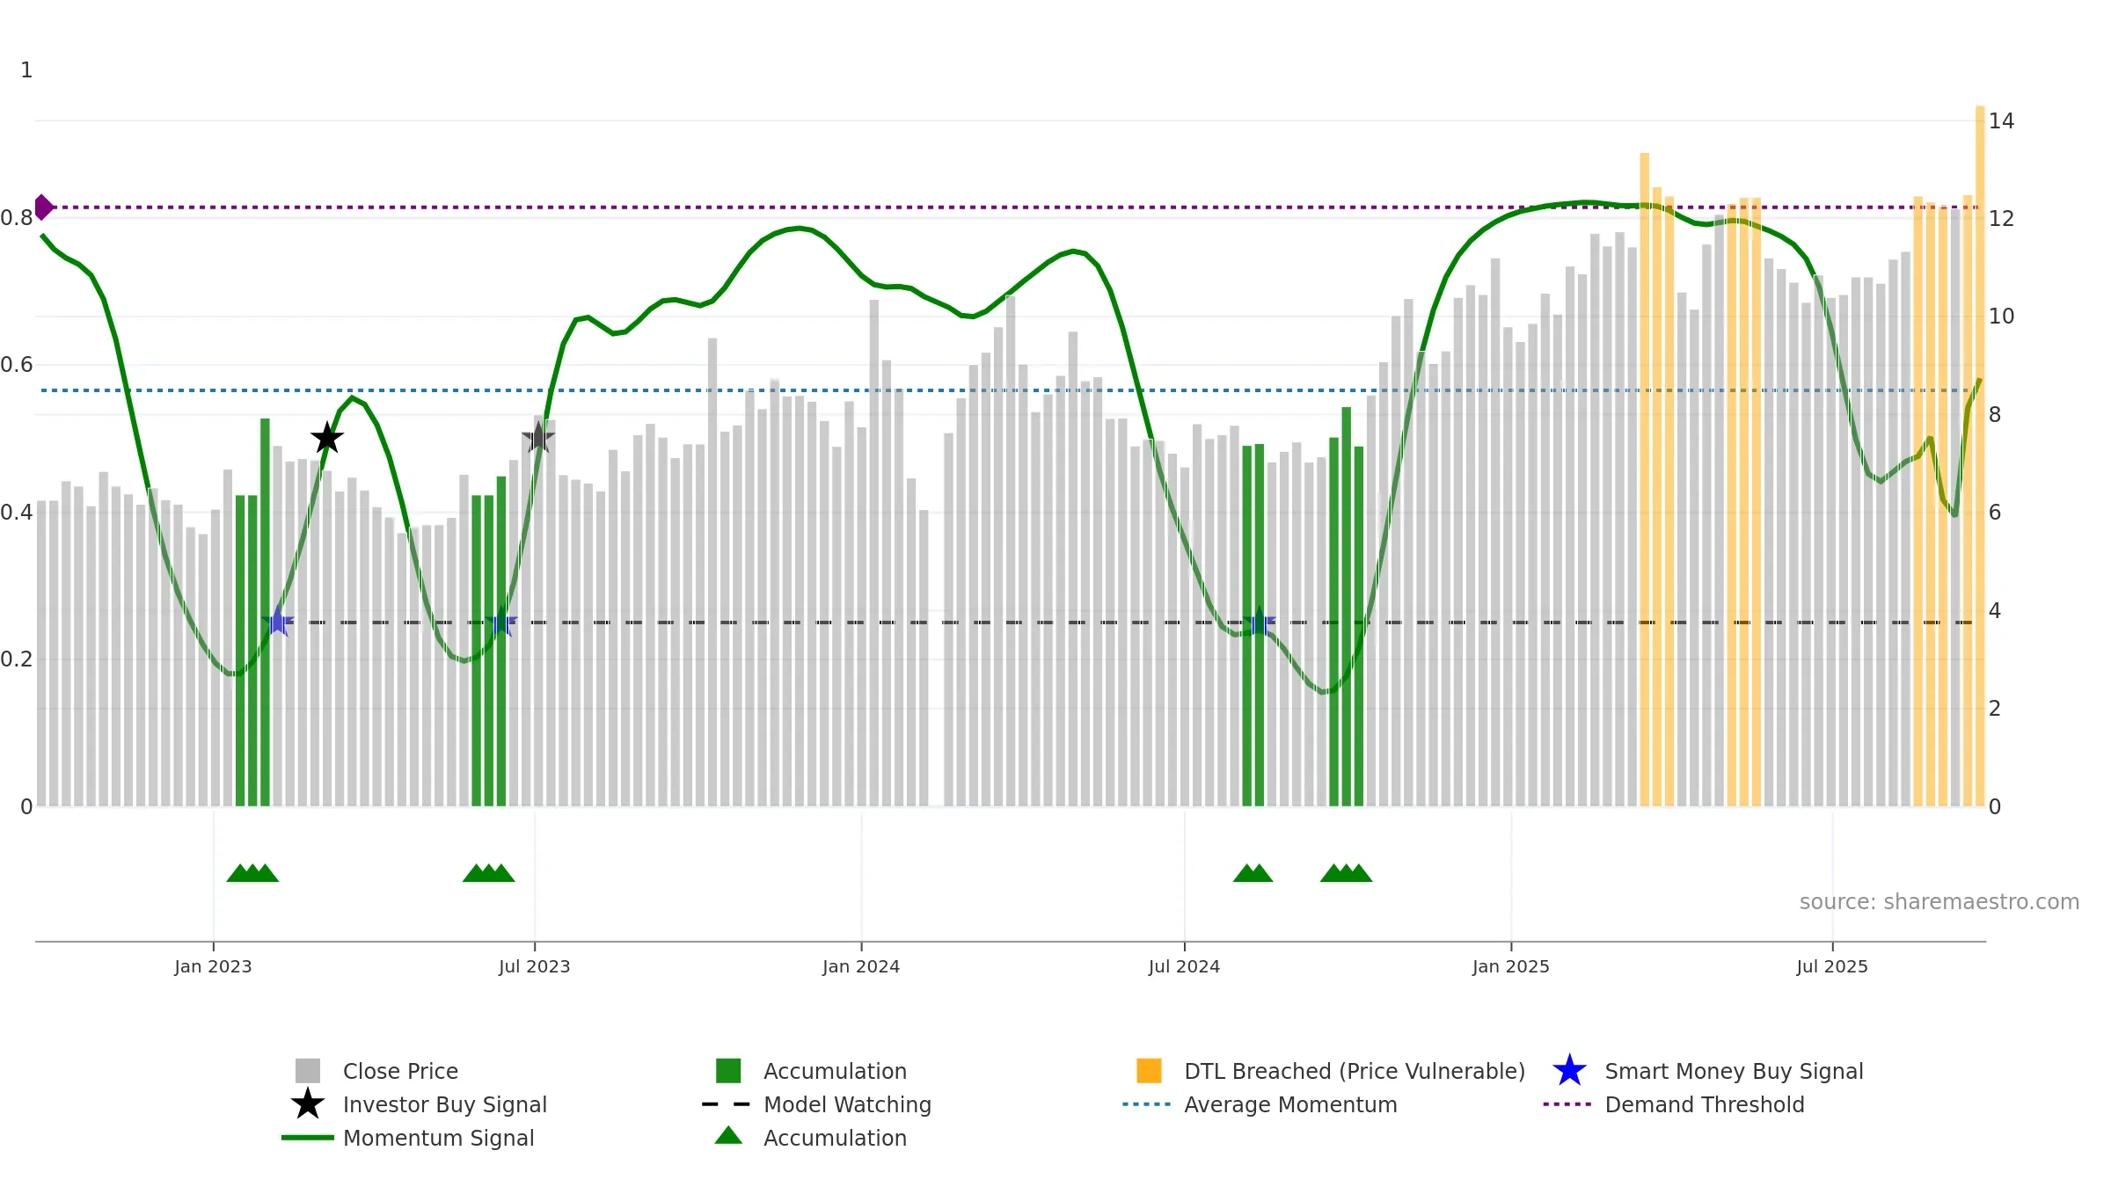Click the tallest orange bar at chart end

1980,455
